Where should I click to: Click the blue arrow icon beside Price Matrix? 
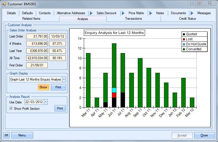click(x=123, y=13)
